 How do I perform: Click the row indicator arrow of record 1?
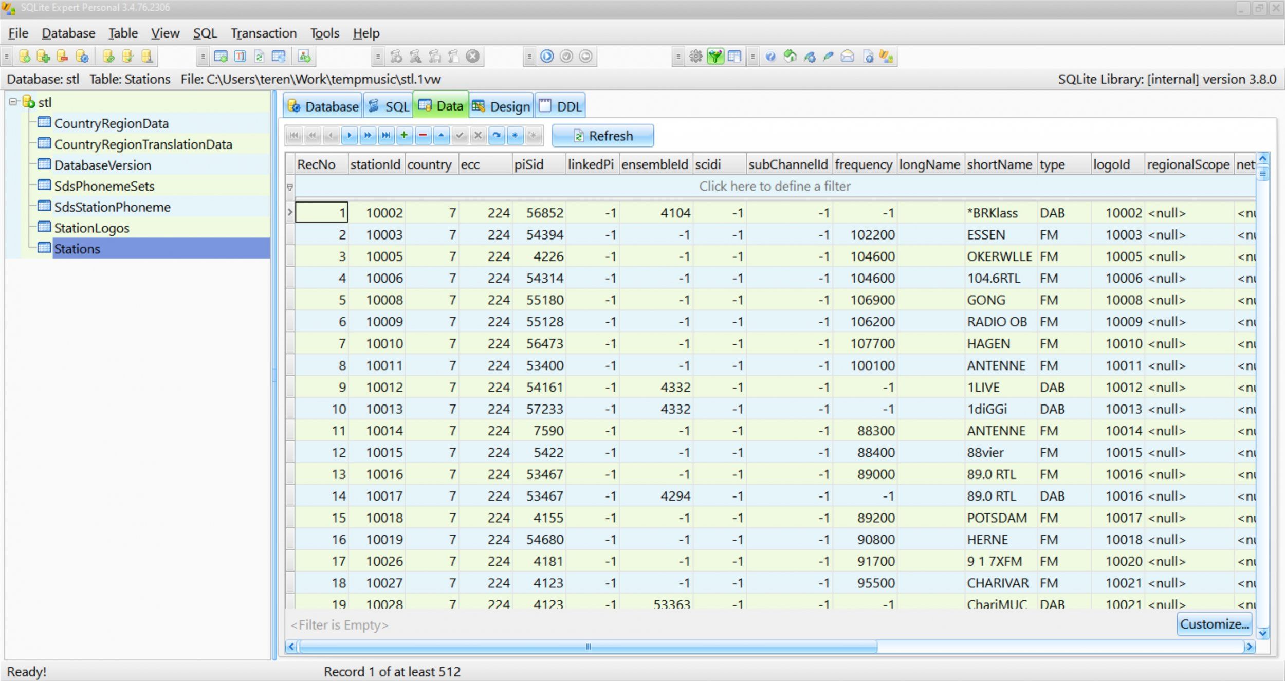(290, 212)
